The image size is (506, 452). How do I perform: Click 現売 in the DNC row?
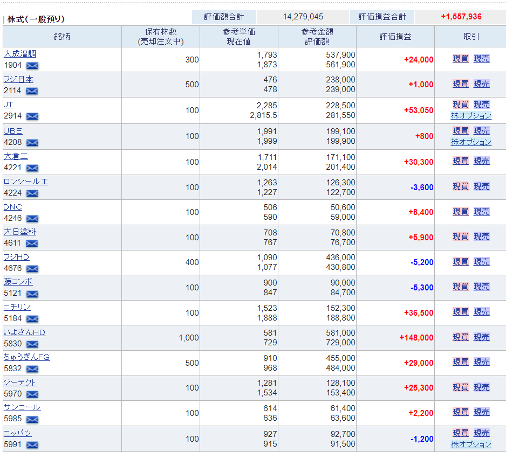click(482, 212)
